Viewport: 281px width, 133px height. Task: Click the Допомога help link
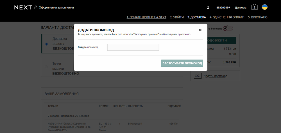241,8
